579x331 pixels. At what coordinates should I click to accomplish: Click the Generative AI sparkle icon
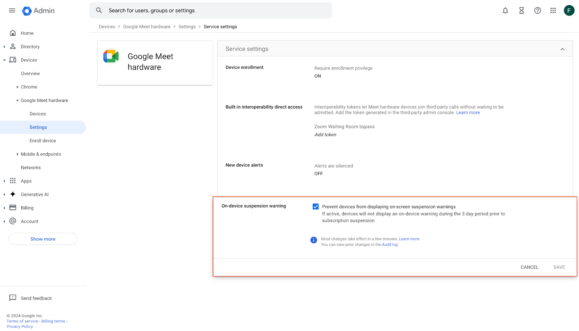click(x=13, y=194)
